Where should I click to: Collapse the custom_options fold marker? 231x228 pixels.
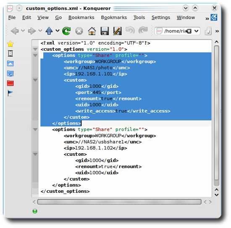(35, 49)
